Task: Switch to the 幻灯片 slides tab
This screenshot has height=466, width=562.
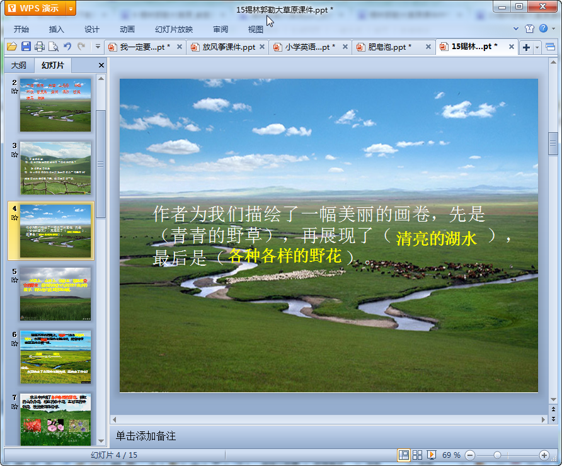Action: (x=53, y=65)
